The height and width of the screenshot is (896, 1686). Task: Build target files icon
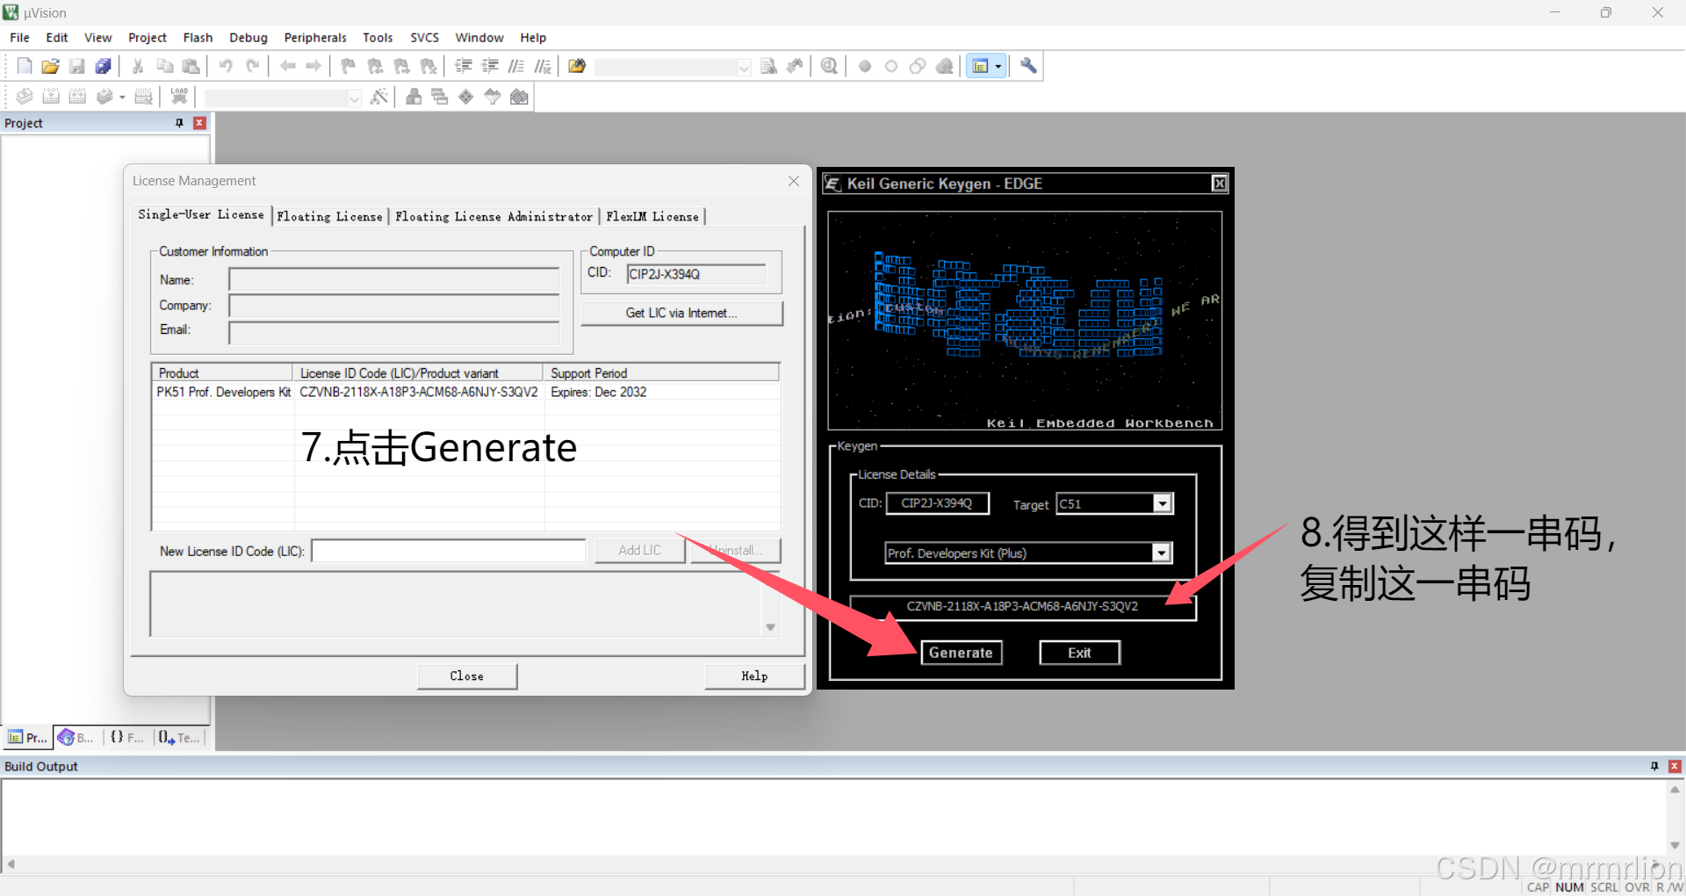[51, 97]
